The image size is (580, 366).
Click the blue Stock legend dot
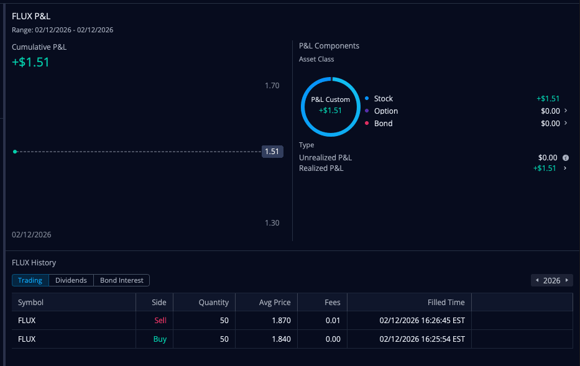[367, 98]
